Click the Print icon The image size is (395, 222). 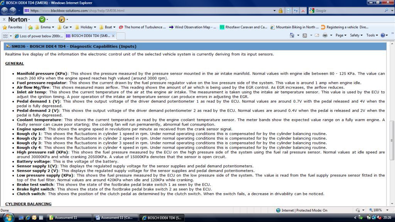tap(325, 35)
